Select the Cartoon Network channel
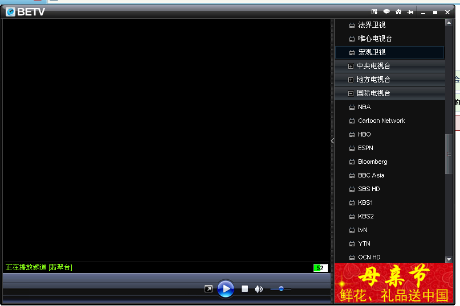Image resolution: width=460 pixels, height=306 pixels. pos(381,121)
